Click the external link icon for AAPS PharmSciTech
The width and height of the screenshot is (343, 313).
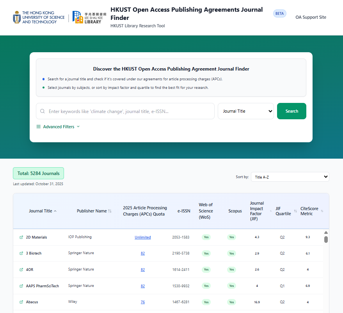21,286
